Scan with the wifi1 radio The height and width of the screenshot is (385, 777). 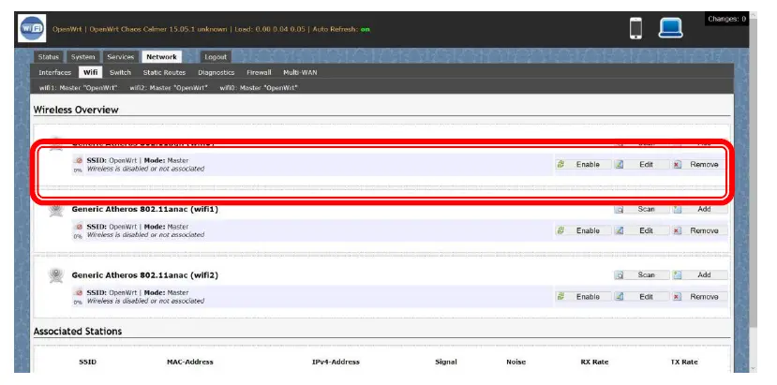[x=641, y=209]
